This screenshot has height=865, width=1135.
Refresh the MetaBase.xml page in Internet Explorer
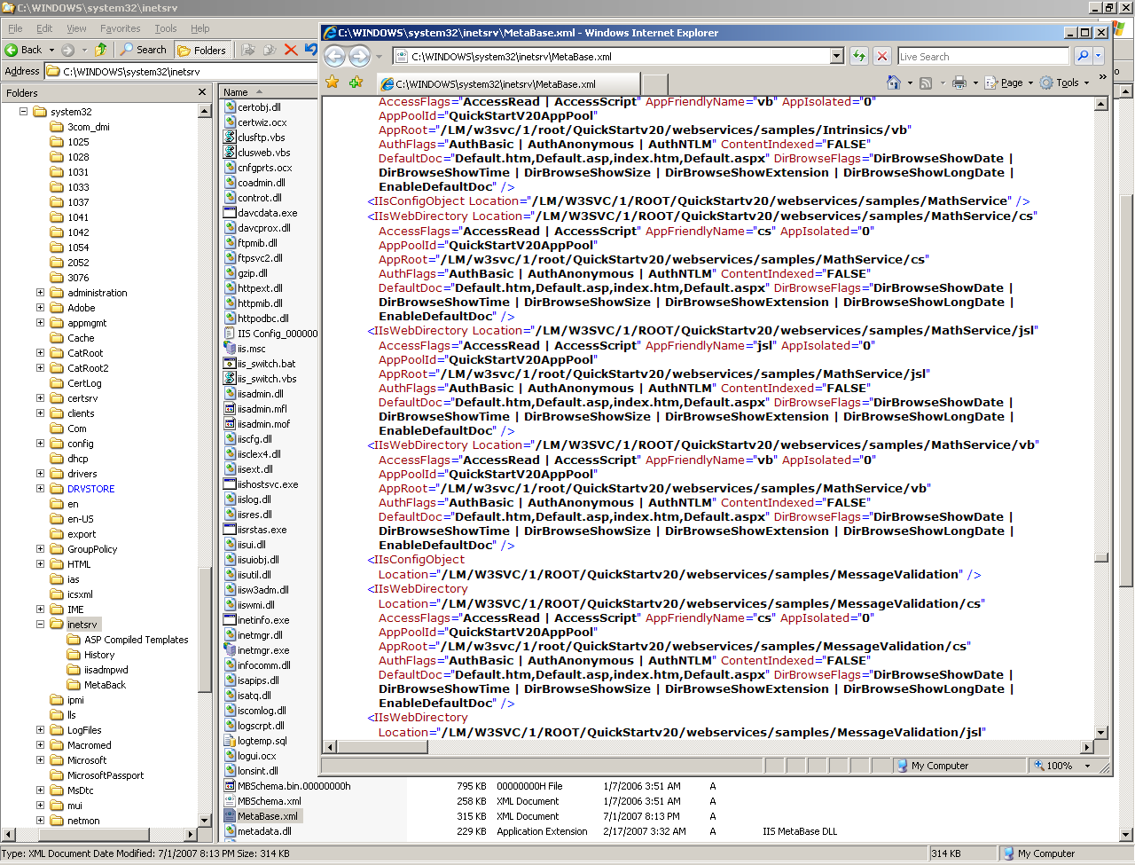(858, 56)
